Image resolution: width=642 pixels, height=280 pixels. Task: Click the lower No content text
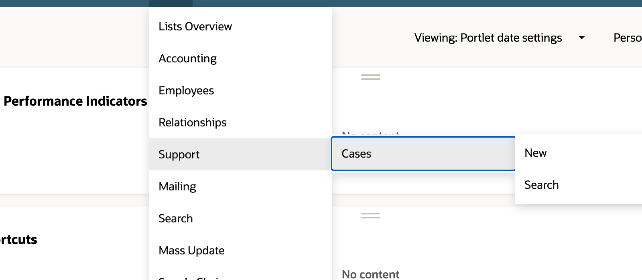click(370, 274)
